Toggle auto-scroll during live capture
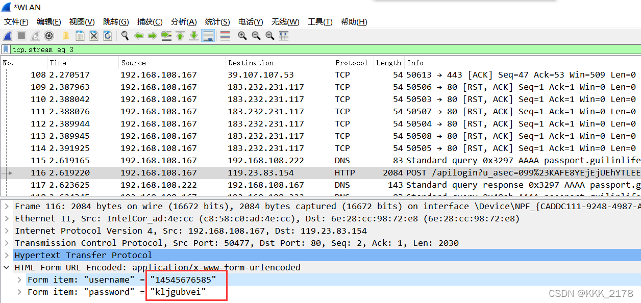The image size is (641, 303). [x=208, y=36]
